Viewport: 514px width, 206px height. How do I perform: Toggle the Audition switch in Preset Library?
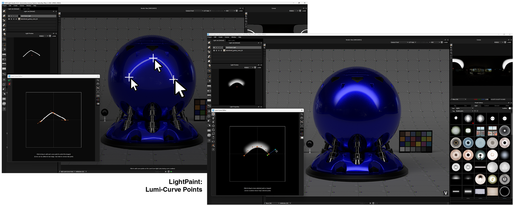(510, 108)
